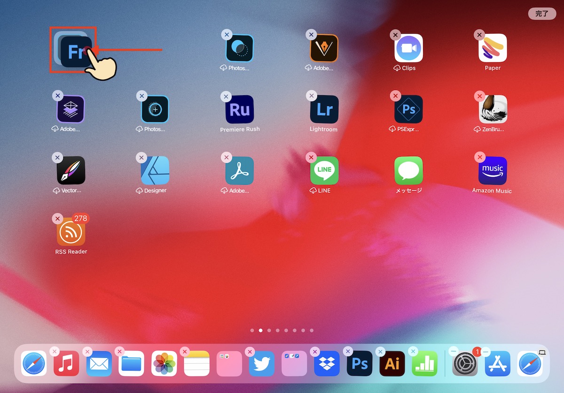Viewport: 564px width, 393px height.
Task: Open the Clips app
Action: (408, 48)
